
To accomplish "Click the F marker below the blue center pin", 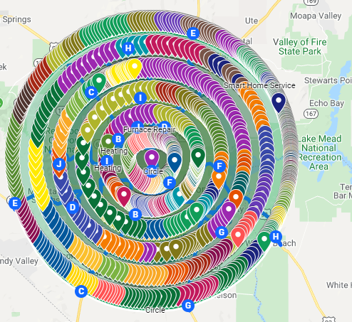I will pos(170,183).
